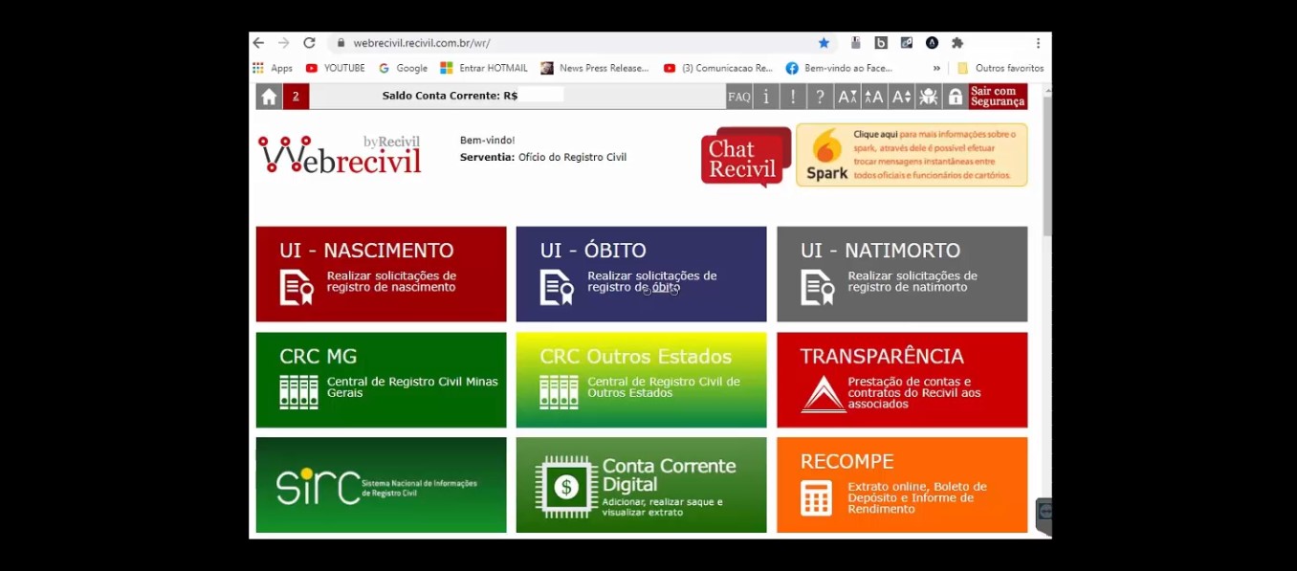
Task: Click the Spark information banner
Action: click(912, 155)
